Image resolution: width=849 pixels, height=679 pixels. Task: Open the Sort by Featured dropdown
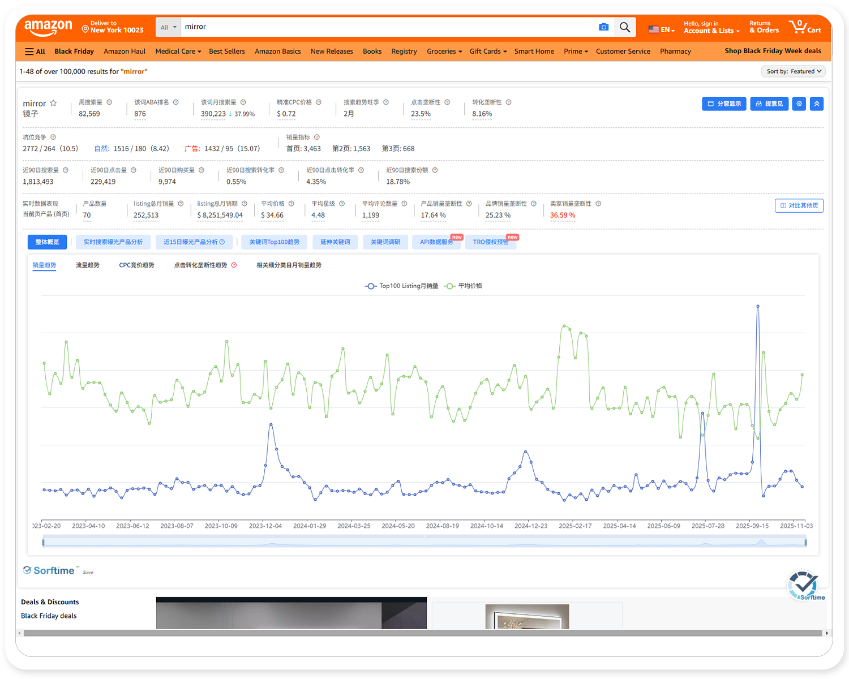coord(793,71)
